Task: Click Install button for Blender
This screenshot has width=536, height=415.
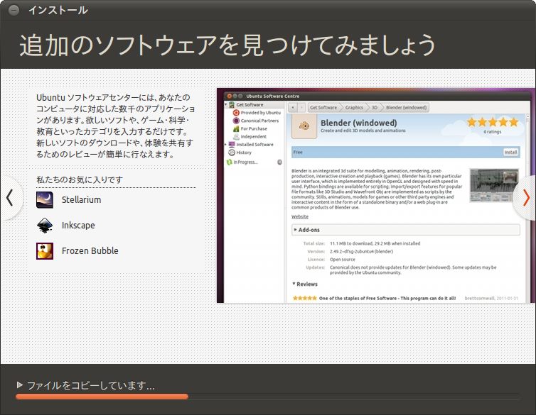Action: [510, 152]
